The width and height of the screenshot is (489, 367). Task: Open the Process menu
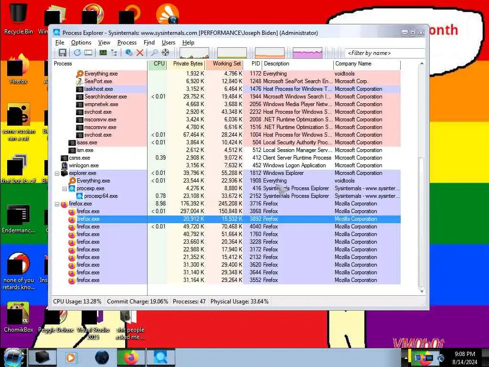coord(127,43)
